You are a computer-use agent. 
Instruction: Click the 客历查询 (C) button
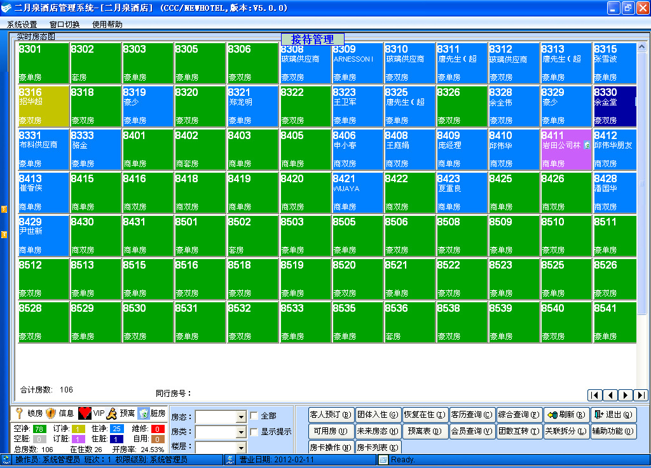tap(472, 415)
